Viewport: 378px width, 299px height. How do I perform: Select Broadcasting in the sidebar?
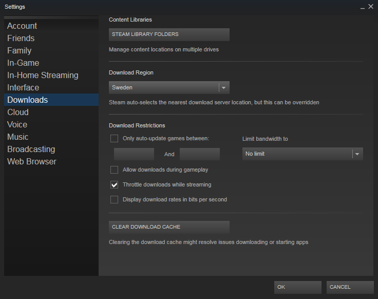point(51,149)
